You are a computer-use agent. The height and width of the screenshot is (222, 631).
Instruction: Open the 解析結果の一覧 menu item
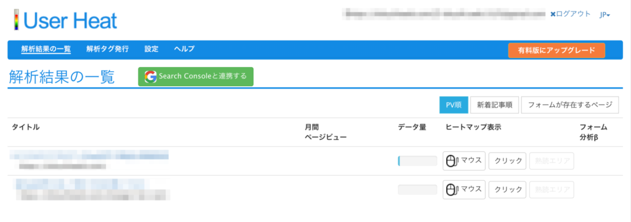[x=46, y=49]
